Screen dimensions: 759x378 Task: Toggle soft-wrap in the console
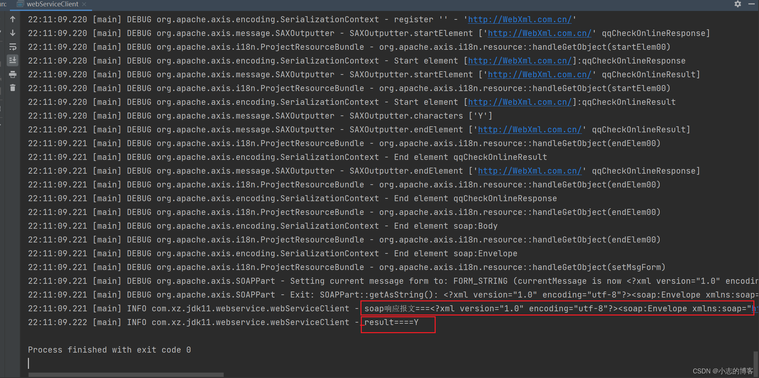pyautogui.click(x=13, y=47)
